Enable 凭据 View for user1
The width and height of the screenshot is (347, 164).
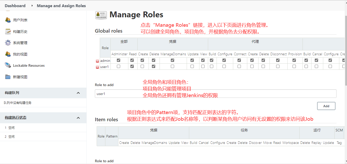tap(203, 66)
